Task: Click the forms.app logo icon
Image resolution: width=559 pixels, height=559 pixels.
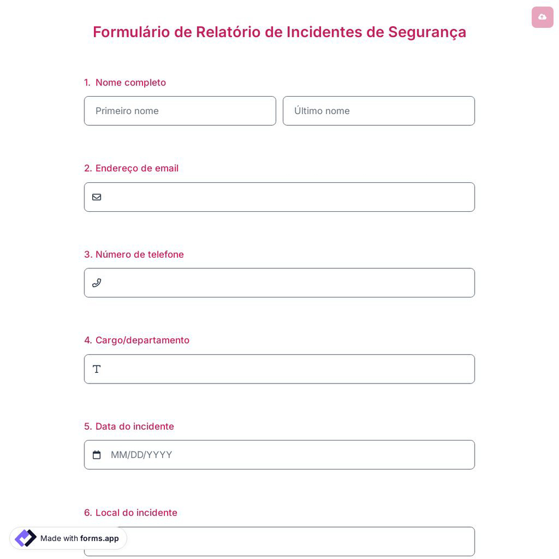Action: pyautogui.click(x=26, y=538)
